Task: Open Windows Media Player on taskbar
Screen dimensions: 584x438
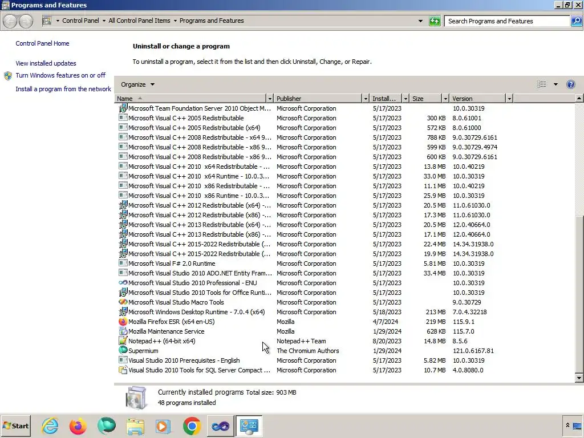Action: pyautogui.click(x=163, y=426)
